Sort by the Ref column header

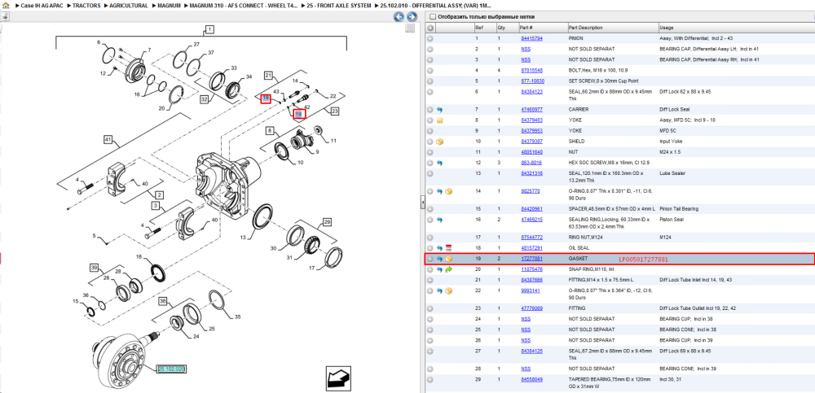[x=484, y=28]
